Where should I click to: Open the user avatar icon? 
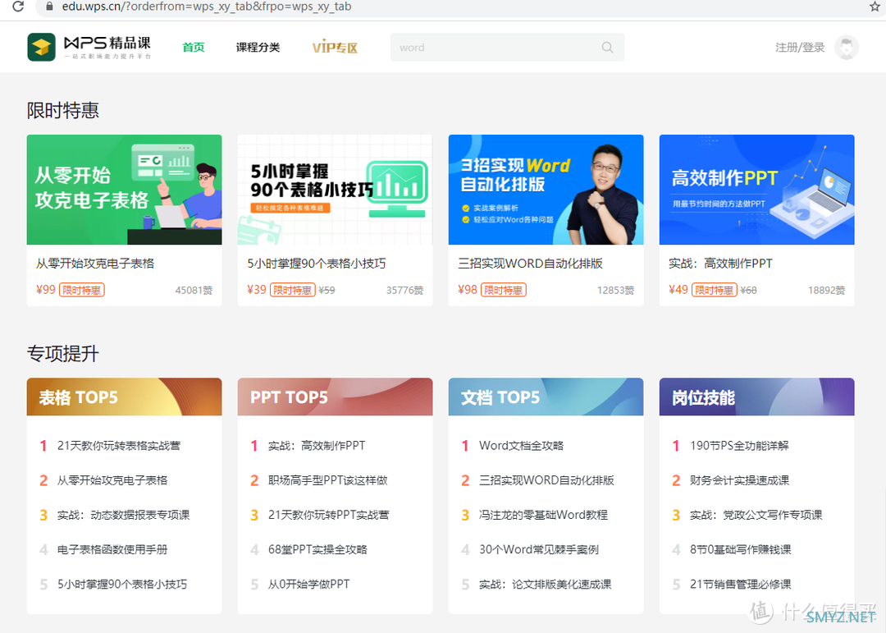coord(846,48)
